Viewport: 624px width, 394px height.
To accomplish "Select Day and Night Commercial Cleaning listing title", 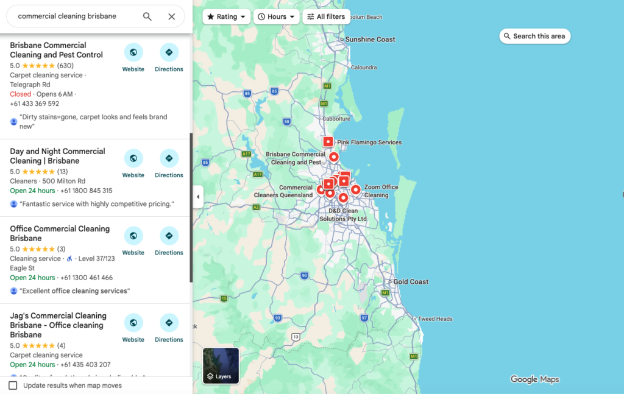I will pyautogui.click(x=57, y=157).
